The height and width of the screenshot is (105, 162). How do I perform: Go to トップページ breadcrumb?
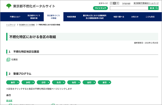(x=11, y=25)
